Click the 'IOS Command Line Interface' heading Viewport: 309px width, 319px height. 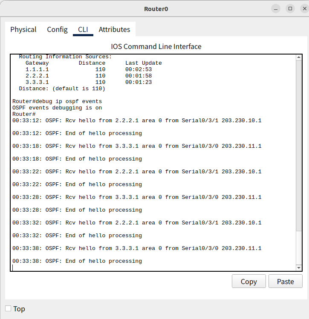tap(156, 46)
